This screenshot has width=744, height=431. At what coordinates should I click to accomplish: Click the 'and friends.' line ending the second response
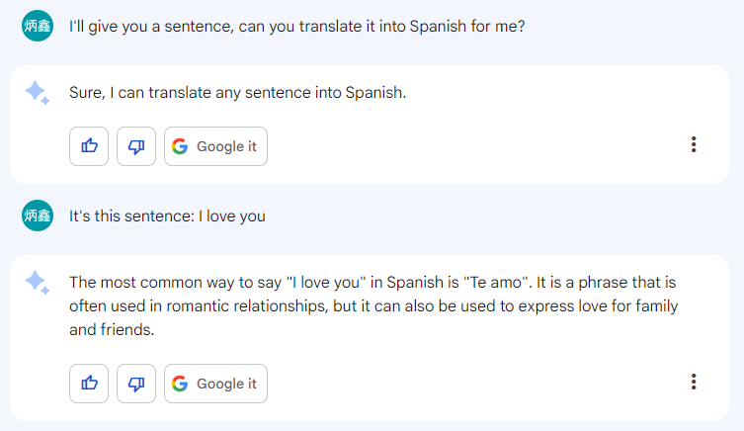[x=112, y=330]
